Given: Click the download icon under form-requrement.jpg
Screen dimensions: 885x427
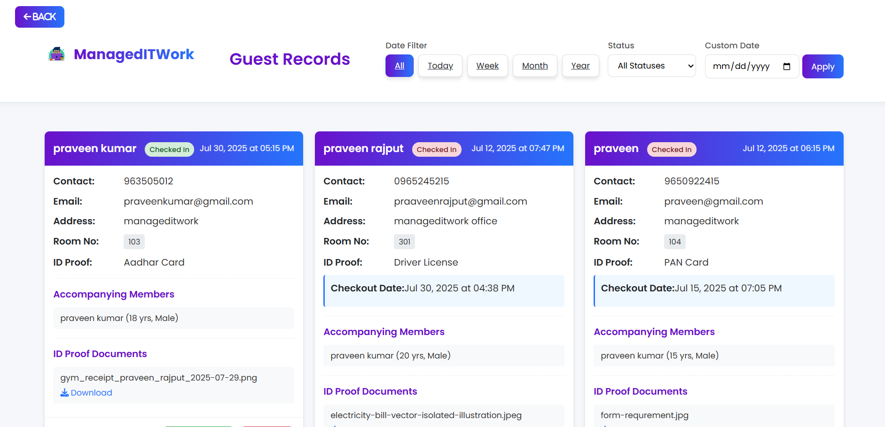Looking at the screenshot, I should click(605, 426).
